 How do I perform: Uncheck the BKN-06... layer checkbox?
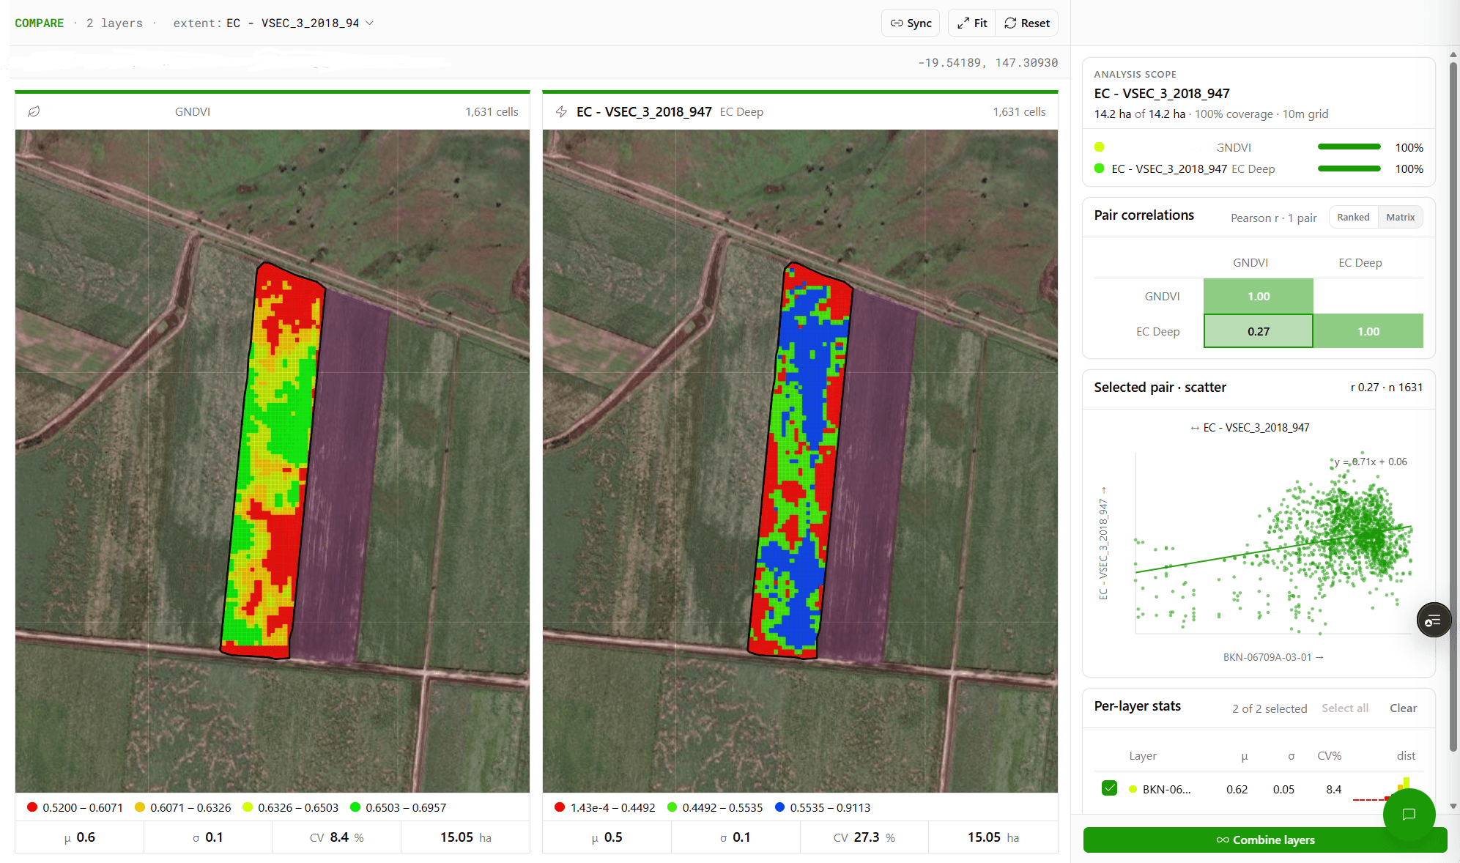point(1109,788)
